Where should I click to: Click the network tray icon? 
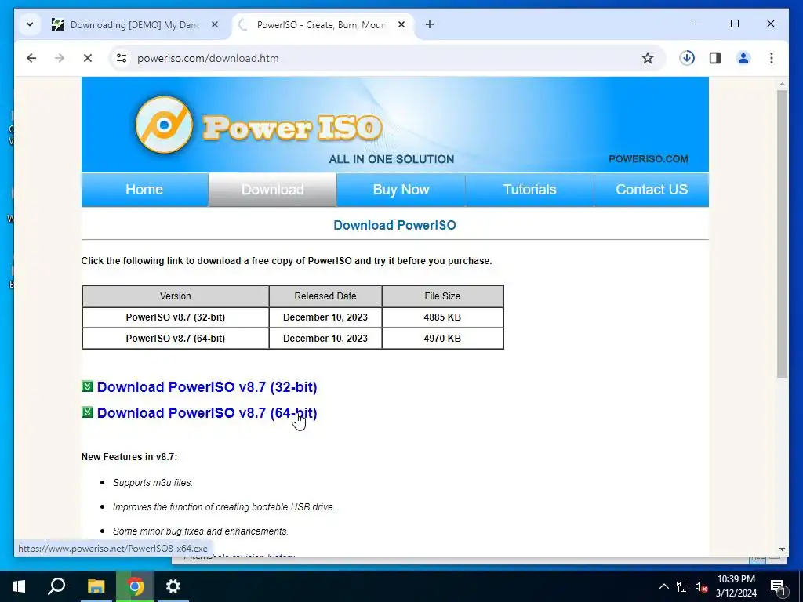click(x=683, y=586)
